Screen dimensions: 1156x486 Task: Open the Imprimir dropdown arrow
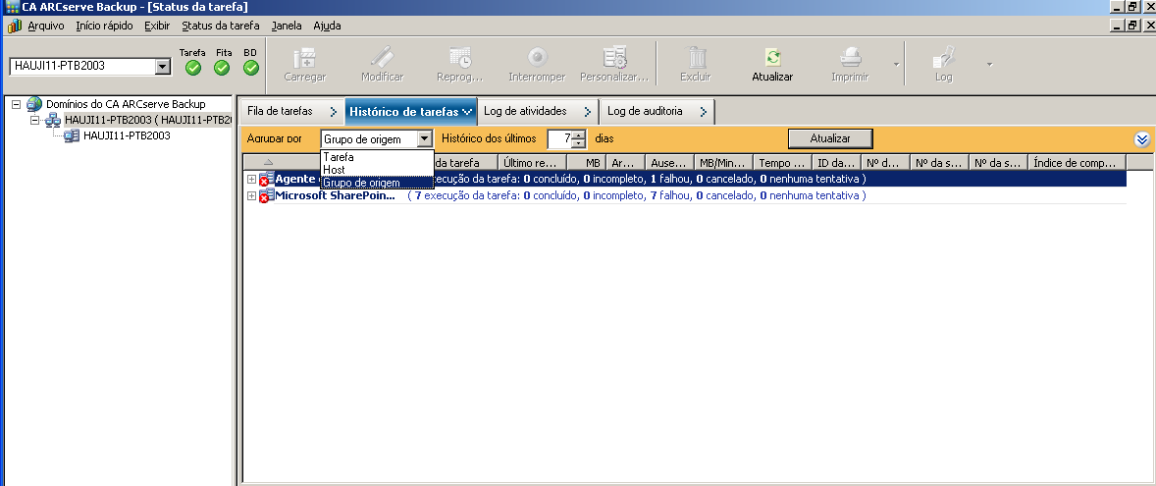click(x=897, y=64)
